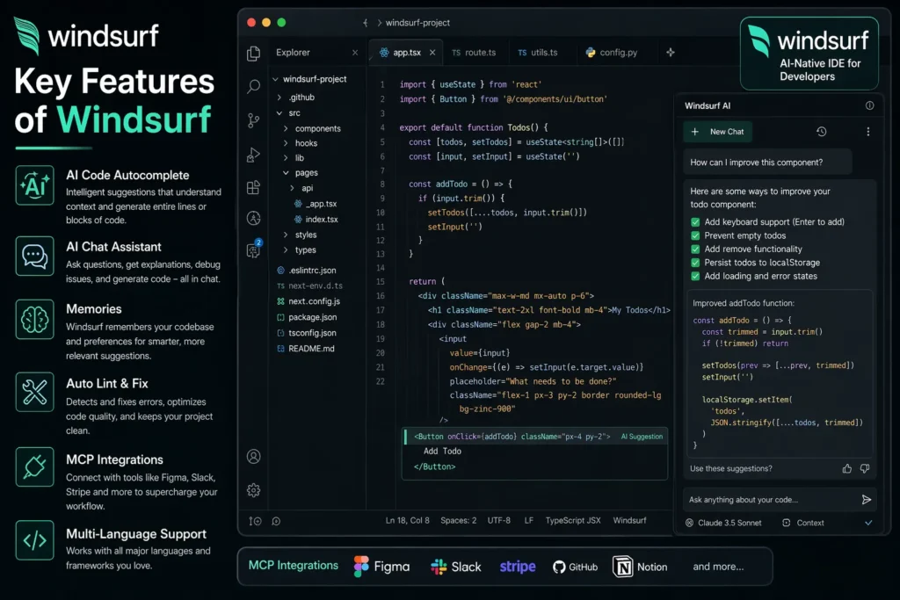Open tsconfig.json in file tree

coord(307,333)
